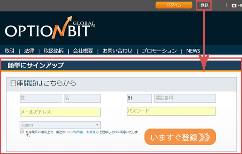Click the OptionBit Global logo
This screenshot has width=242, height=154.
tap(50, 28)
